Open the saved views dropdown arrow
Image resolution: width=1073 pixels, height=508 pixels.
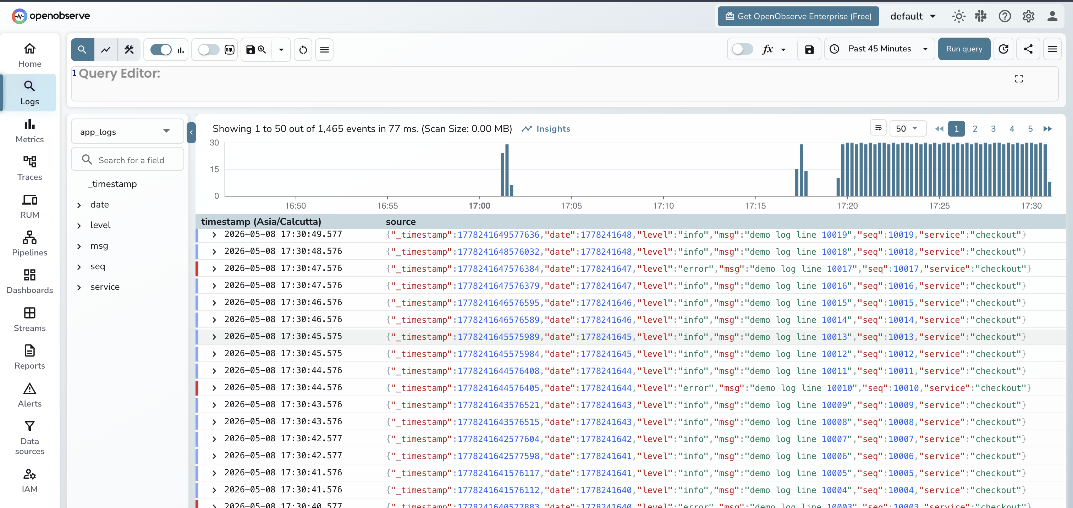pyautogui.click(x=281, y=50)
